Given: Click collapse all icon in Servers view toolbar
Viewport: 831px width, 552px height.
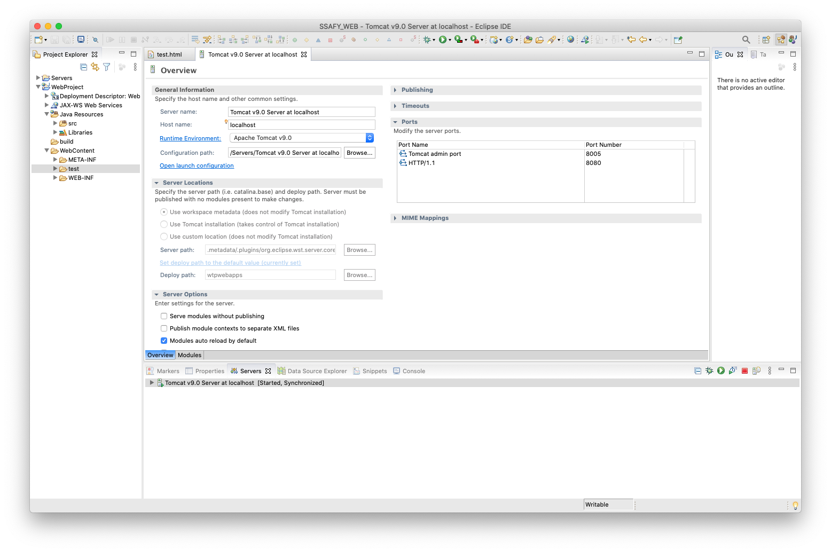Looking at the screenshot, I should 697,370.
